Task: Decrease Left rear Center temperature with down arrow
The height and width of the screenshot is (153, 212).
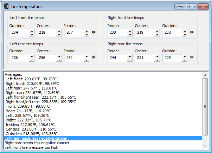Action: pos(59,60)
